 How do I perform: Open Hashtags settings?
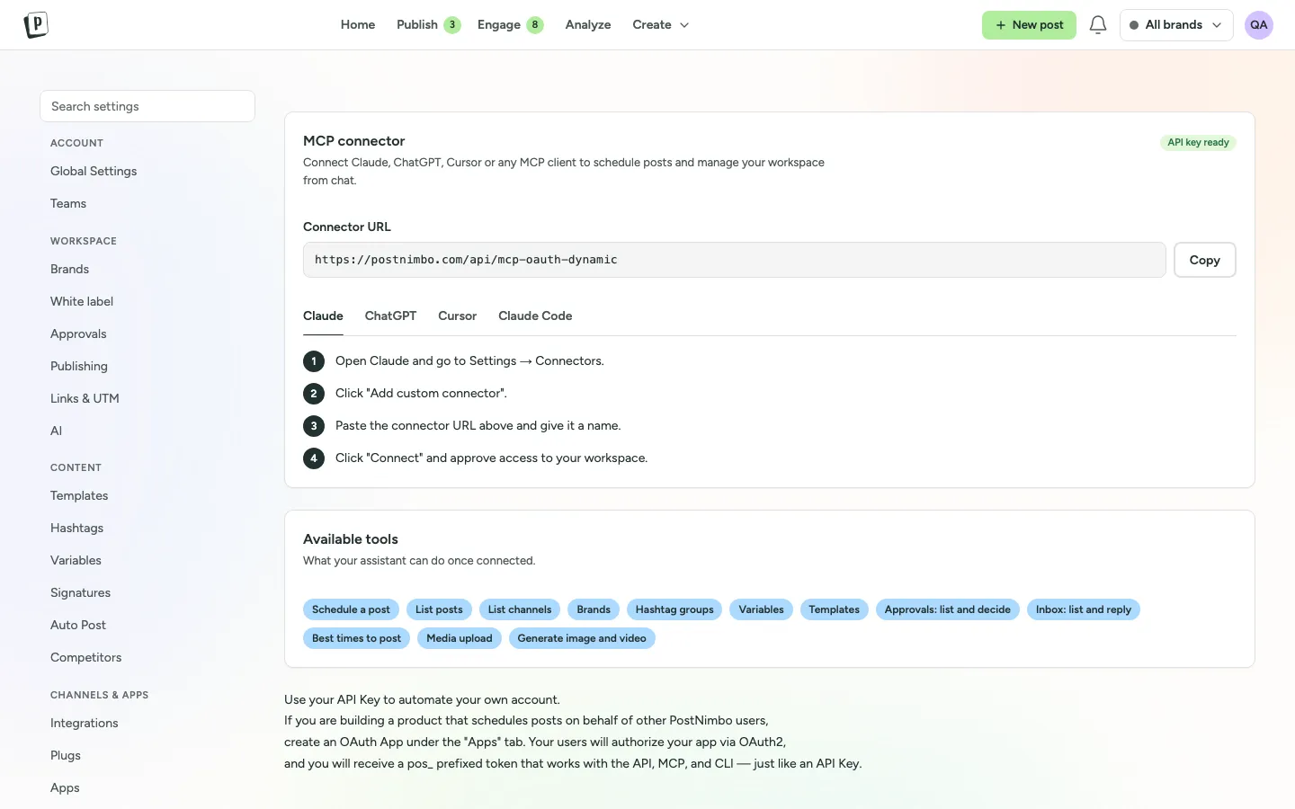point(76,529)
